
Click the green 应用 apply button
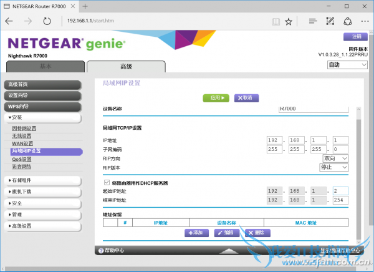[x=216, y=98]
